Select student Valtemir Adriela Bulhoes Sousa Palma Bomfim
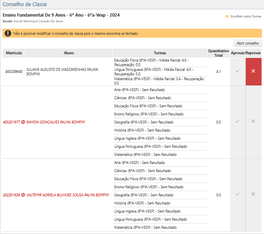264x234 pixels. 68,195
